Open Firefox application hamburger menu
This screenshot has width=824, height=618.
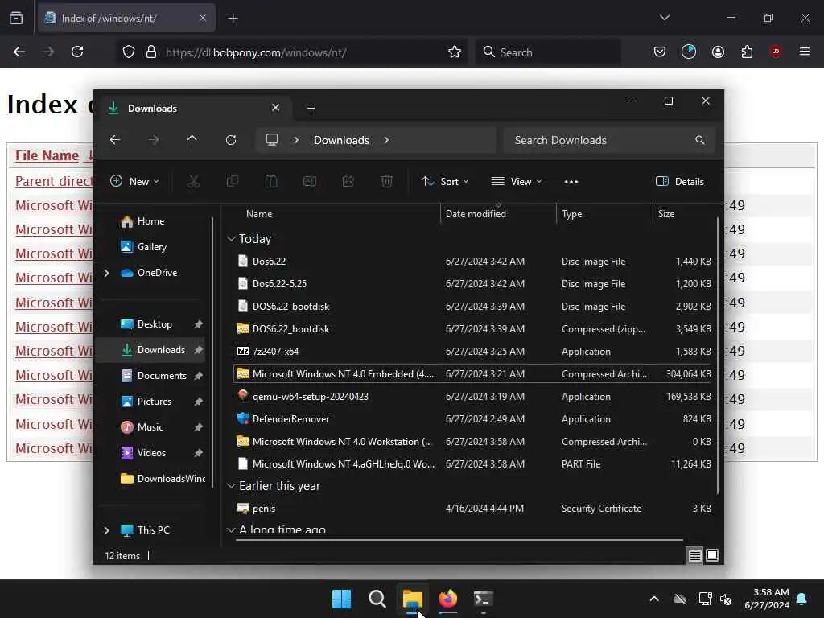tap(805, 51)
